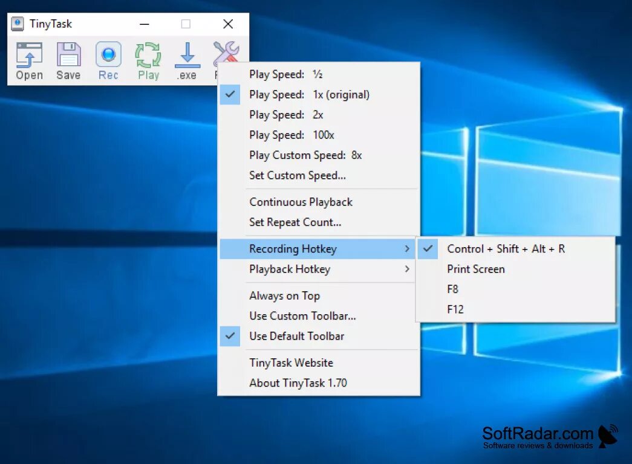Screen dimensions: 632x464
Task: Select Play Speed ½
Action: click(x=318, y=74)
